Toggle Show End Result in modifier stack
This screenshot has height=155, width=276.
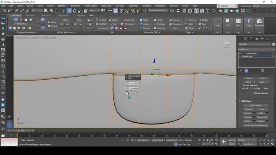pyautogui.click(x=246, y=71)
